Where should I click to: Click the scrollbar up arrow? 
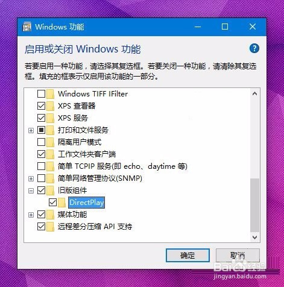[254, 93]
